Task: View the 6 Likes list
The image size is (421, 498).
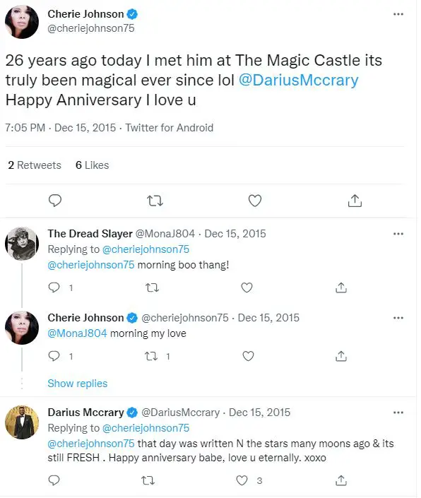Action: (x=92, y=165)
